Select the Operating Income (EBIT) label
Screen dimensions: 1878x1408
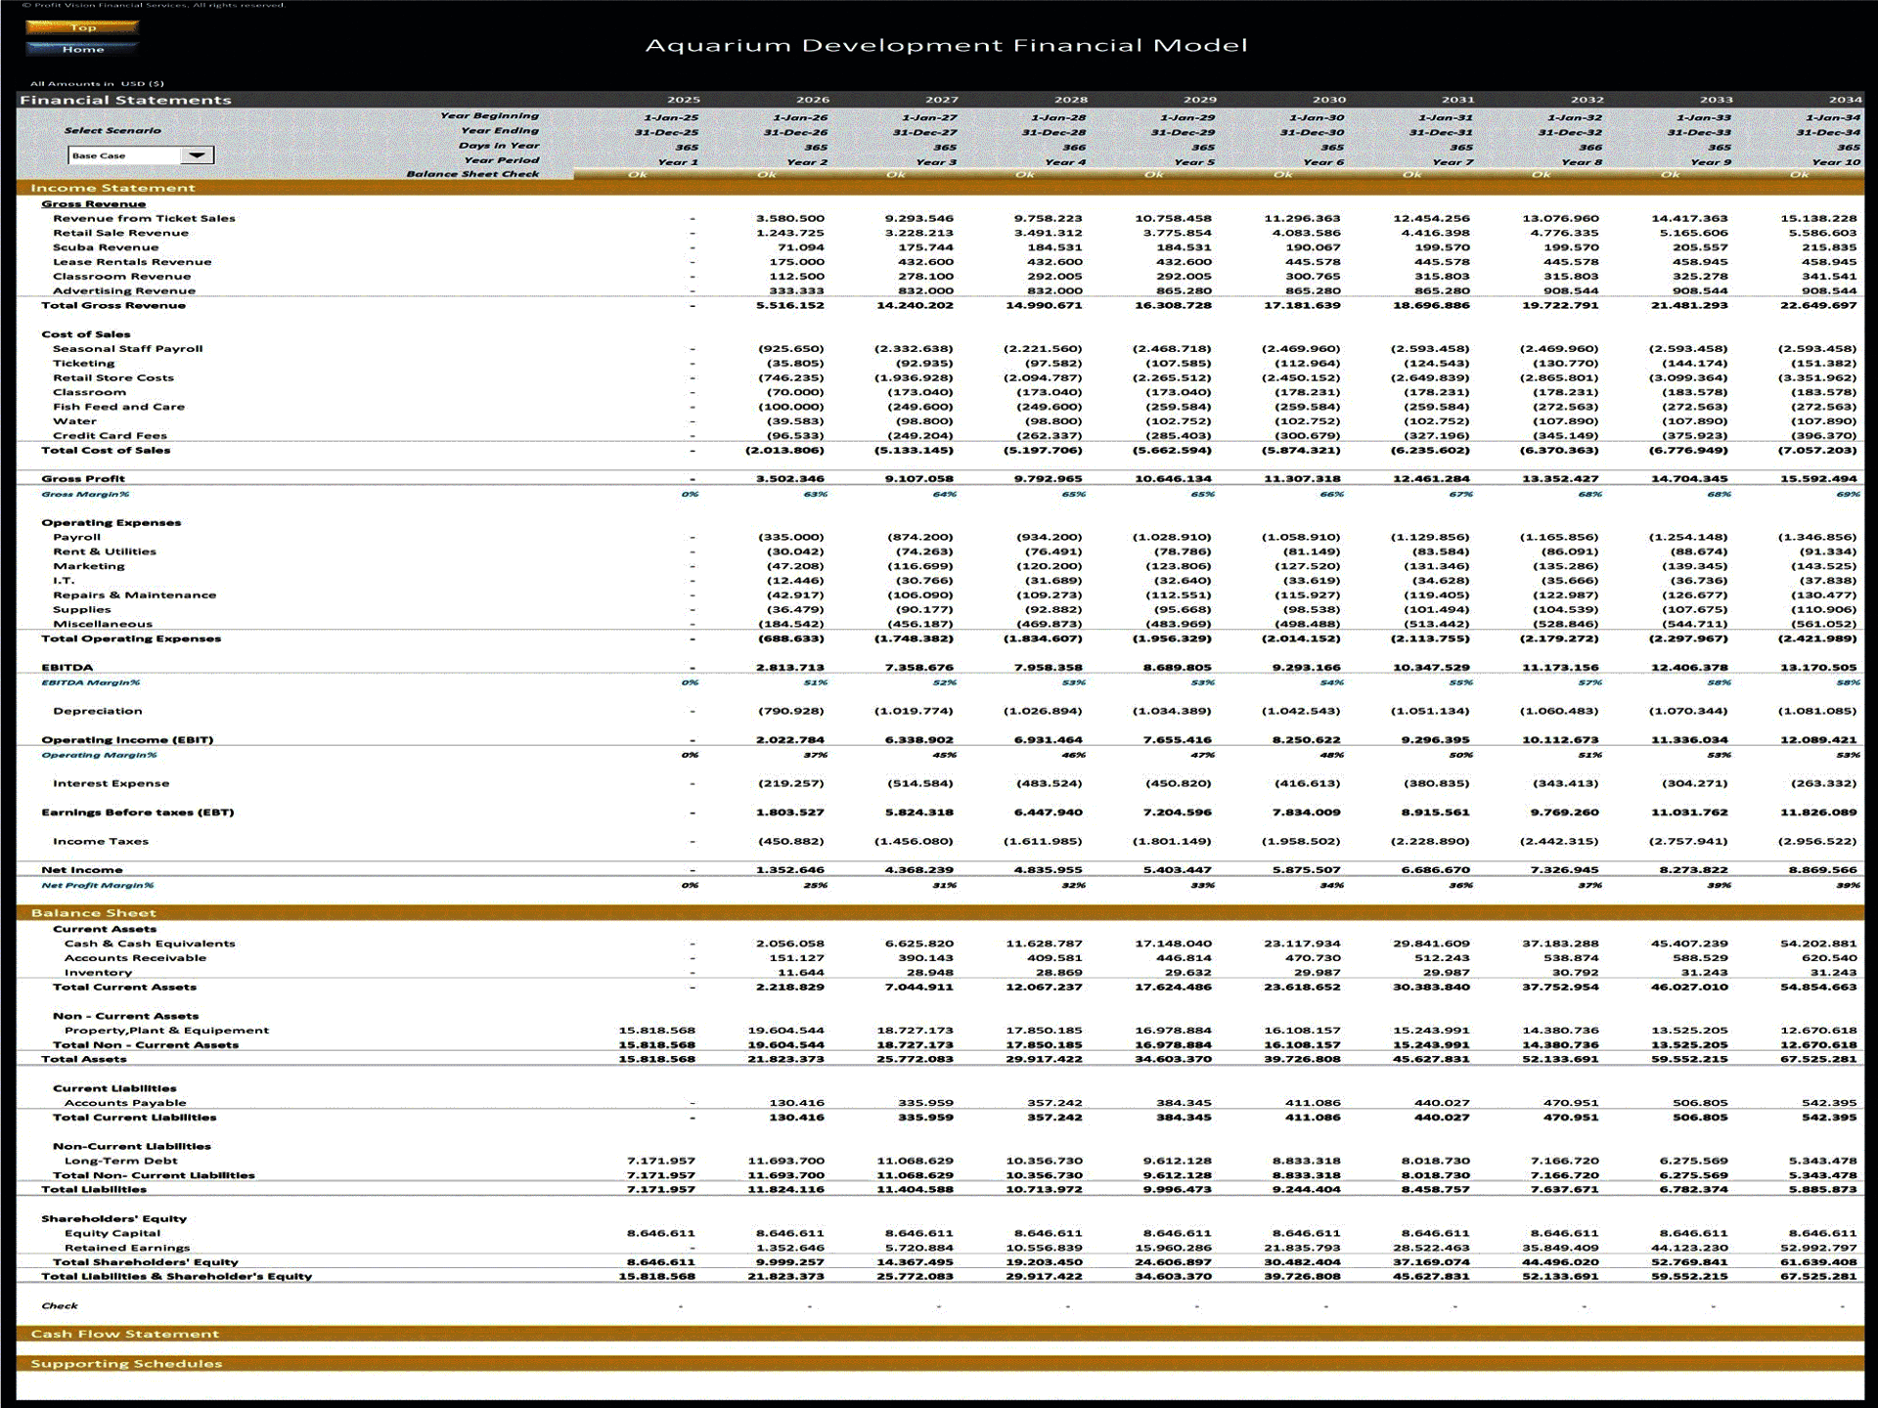127,740
